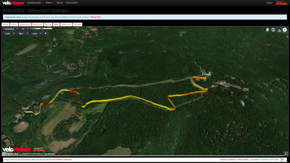The width and height of the screenshot is (290, 163).
Task: Switch to the Street View tab
Action: [66, 24]
